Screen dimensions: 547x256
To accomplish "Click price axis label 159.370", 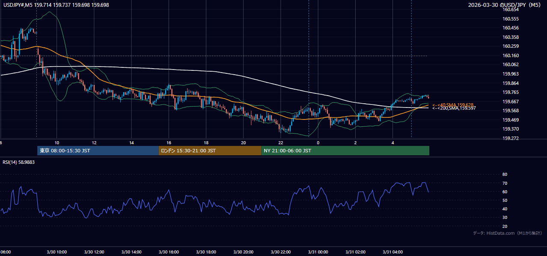I will (511, 129).
